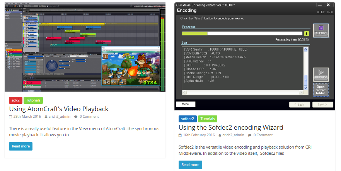
Task: Open crich2_admin author link on Sofdec2 post
Action: click(234, 135)
